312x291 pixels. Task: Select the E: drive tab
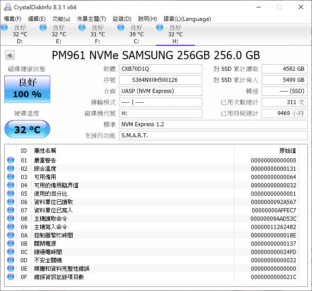coord(59,34)
